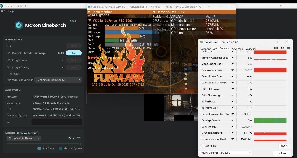Click the Info text field in Cinebench

click(x=56, y=122)
